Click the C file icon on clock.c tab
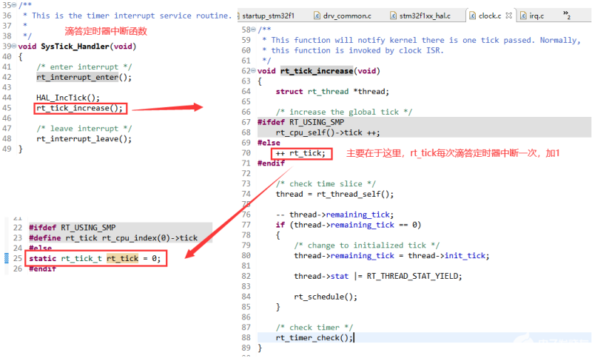This screenshot has height=358, width=592. point(472,15)
